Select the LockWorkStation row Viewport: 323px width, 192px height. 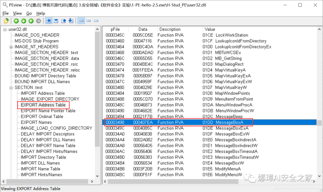[210, 35]
